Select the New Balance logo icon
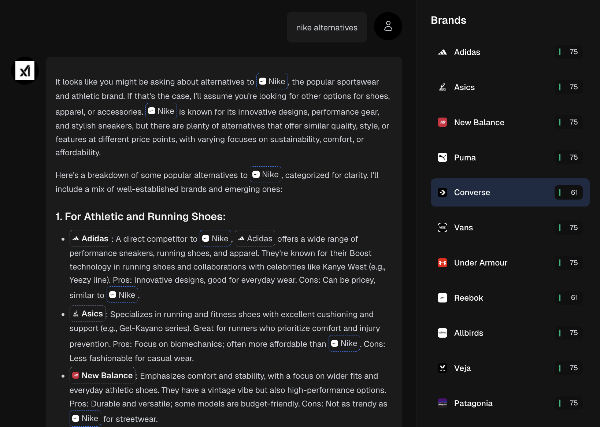The image size is (600, 427). click(442, 122)
